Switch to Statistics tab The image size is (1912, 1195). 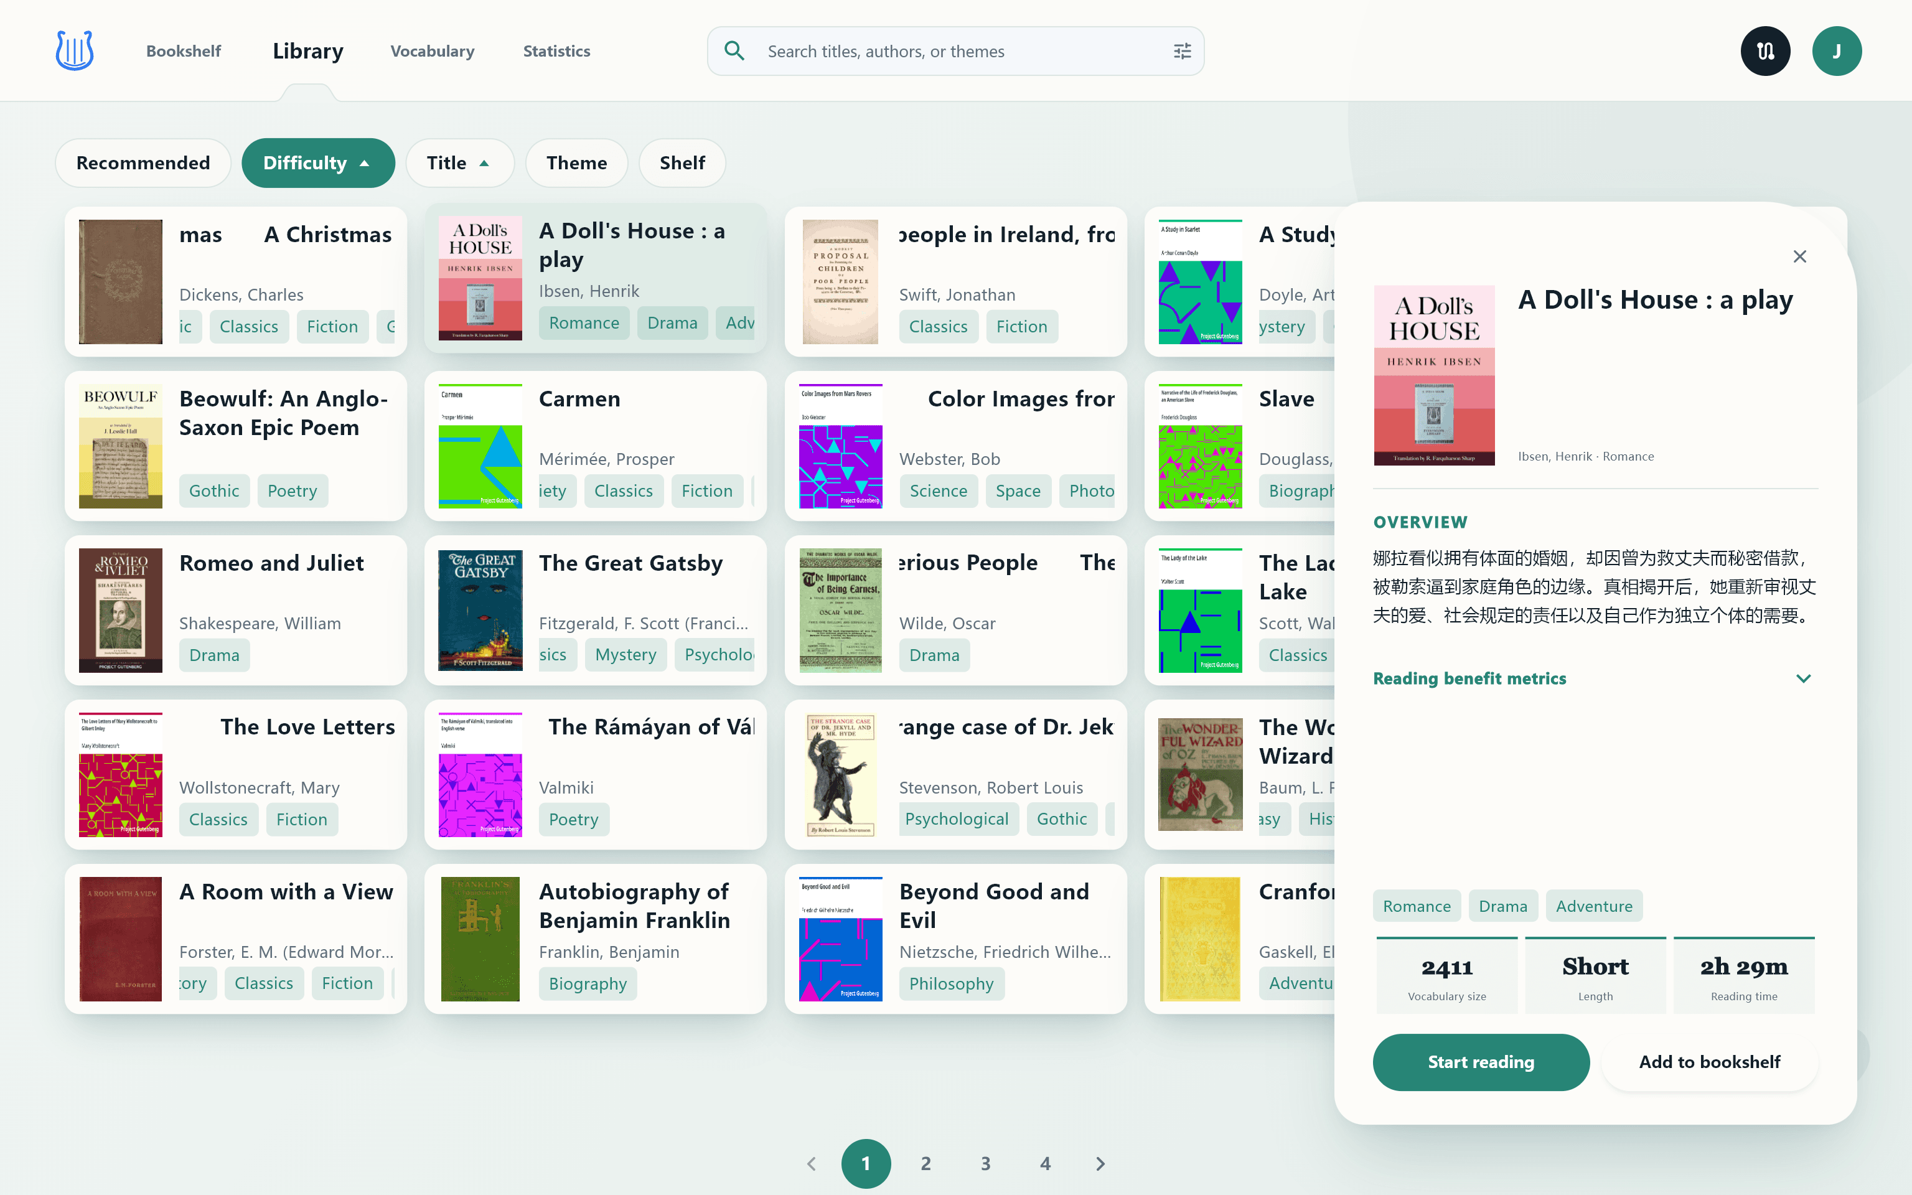(x=556, y=52)
